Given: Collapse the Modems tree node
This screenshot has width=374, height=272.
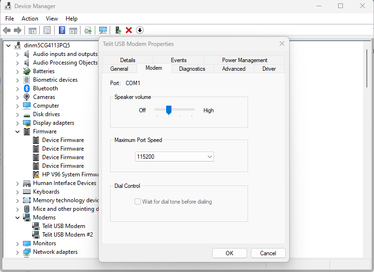Looking at the screenshot, I should [18, 218].
